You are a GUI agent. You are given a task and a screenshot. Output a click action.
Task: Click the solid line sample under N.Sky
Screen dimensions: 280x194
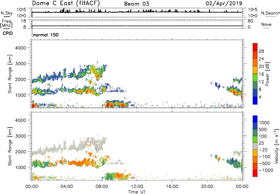(7, 16)
